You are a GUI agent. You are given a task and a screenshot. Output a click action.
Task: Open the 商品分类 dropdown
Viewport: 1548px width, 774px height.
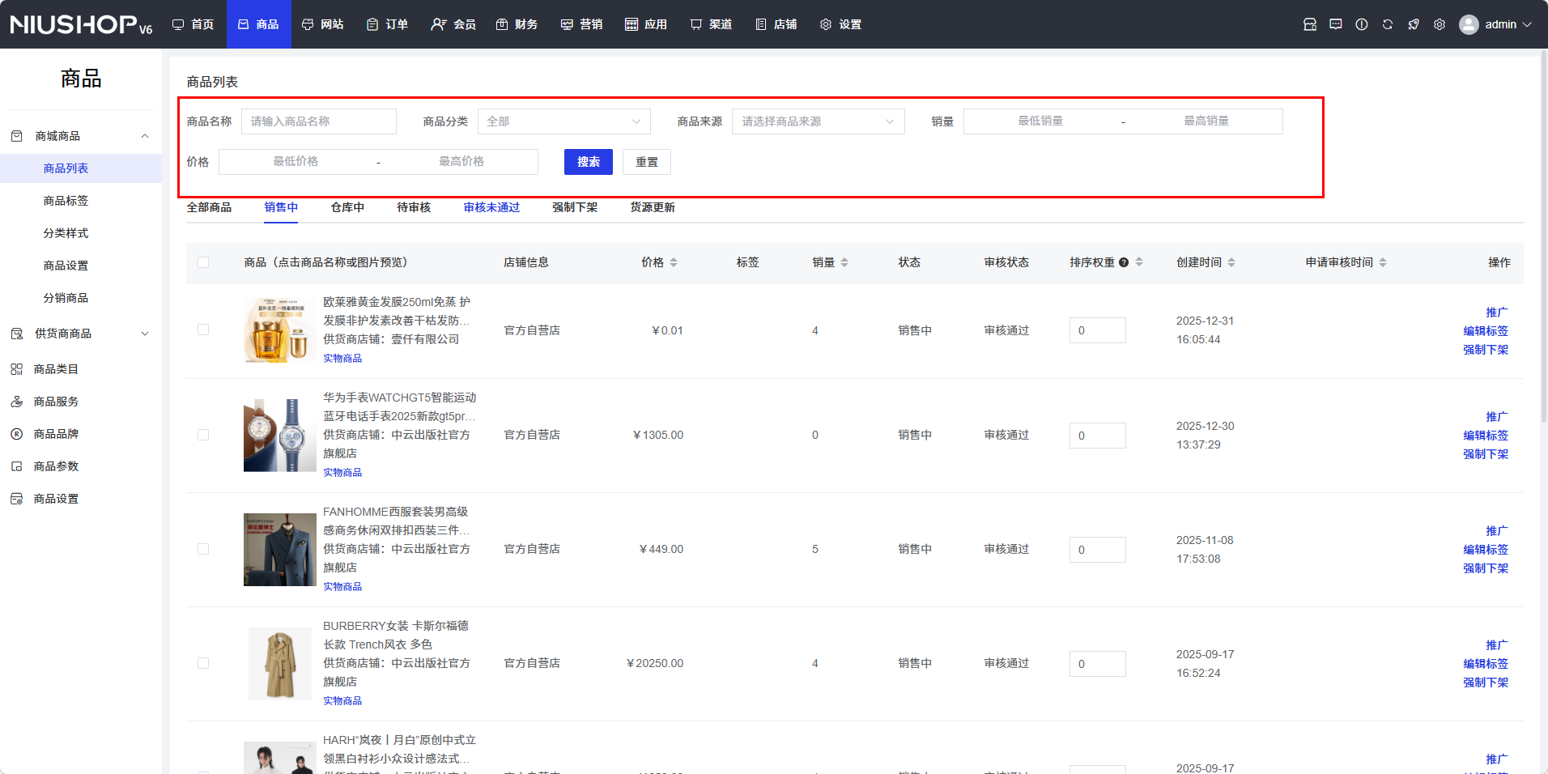pos(563,121)
